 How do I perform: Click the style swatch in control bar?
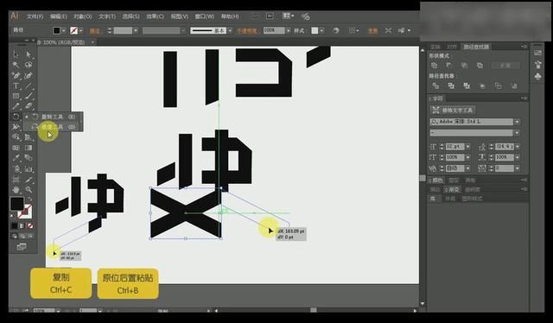point(315,31)
